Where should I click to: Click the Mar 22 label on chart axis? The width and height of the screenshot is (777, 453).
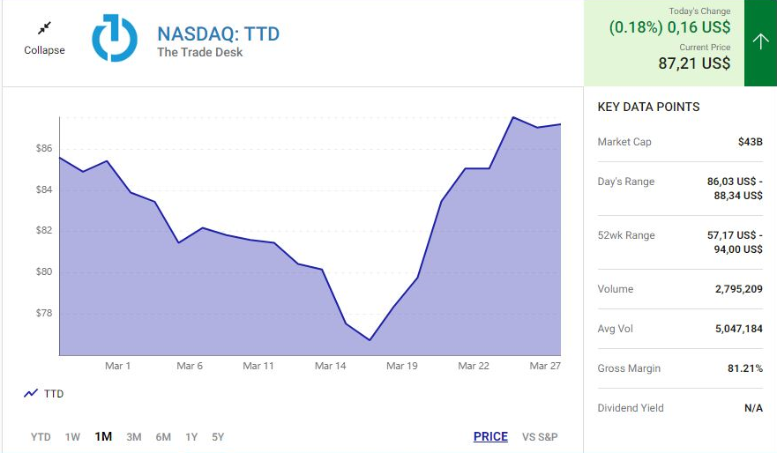474,366
